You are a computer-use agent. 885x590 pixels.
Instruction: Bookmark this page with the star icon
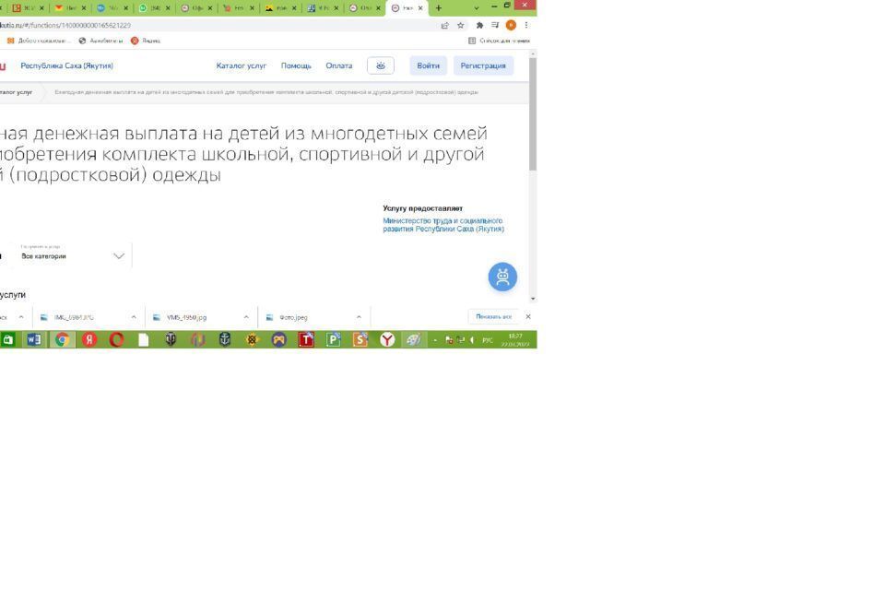tap(461, 25)
